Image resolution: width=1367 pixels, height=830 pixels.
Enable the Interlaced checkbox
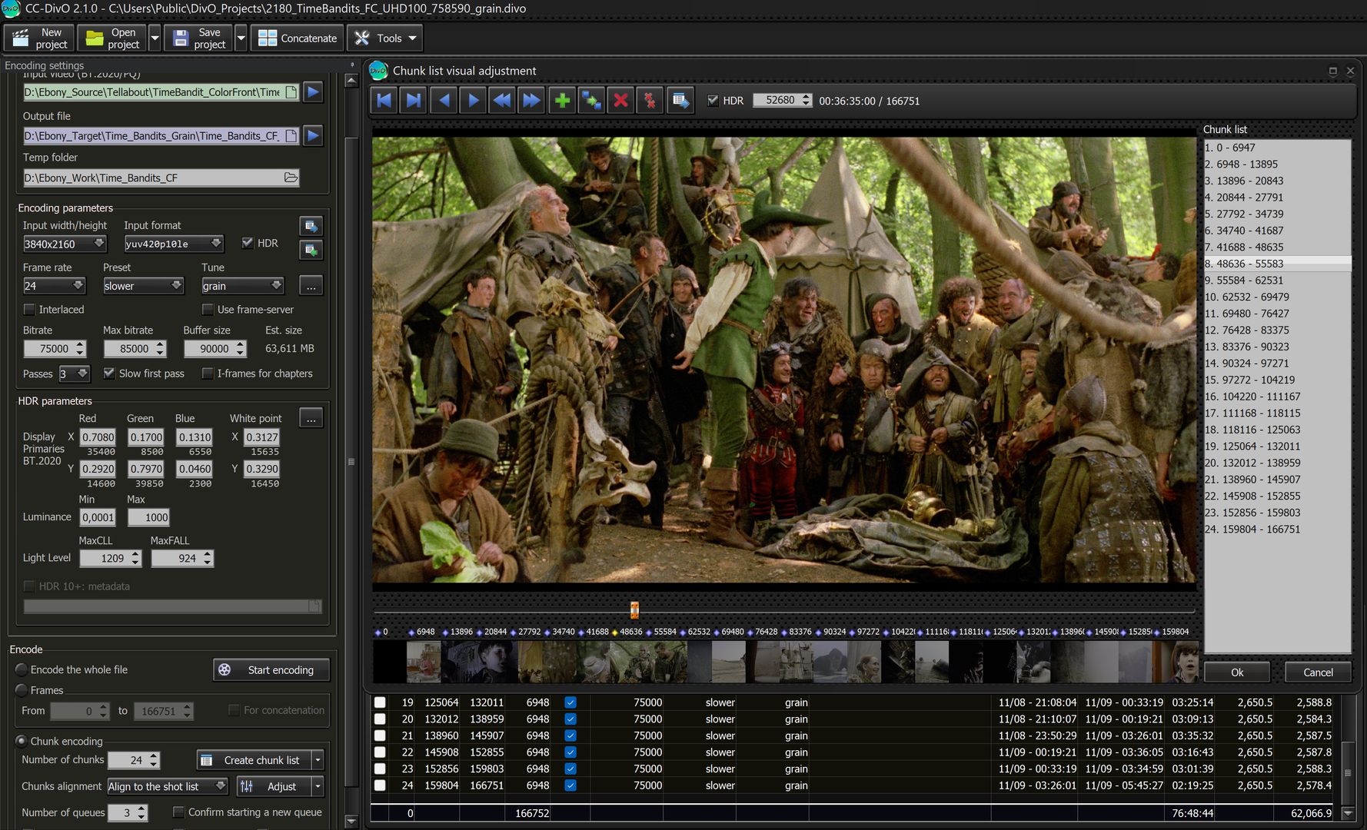29,310
